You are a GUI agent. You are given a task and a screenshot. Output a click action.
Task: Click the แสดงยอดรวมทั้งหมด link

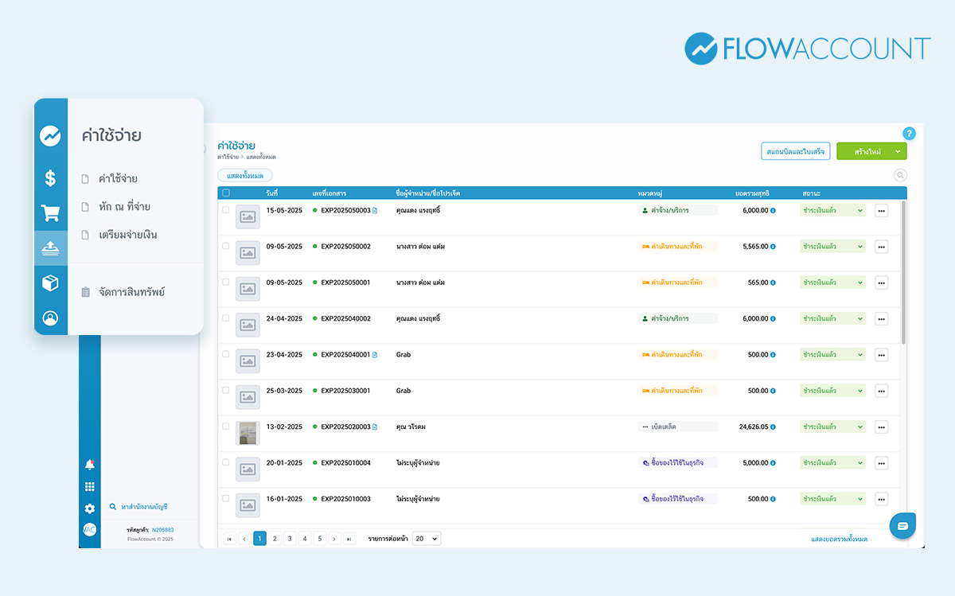pos(839,540)
